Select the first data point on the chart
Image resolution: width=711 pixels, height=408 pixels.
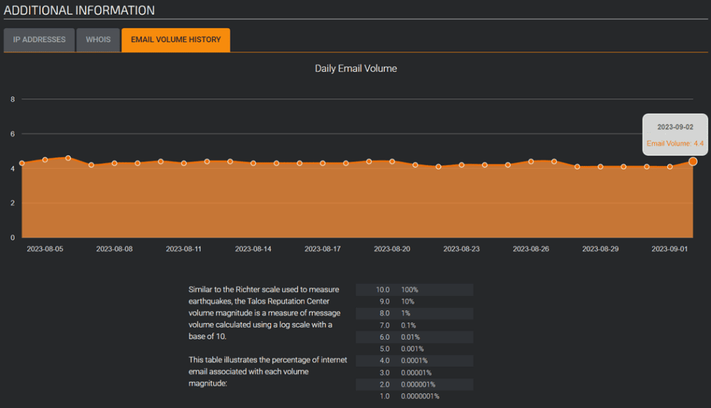[x=22, y=163]
